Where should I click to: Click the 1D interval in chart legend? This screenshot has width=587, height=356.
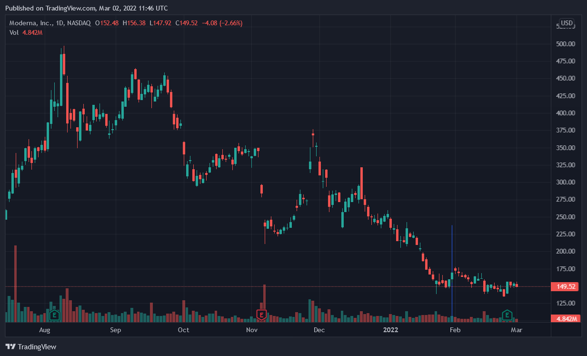(59, 23)
